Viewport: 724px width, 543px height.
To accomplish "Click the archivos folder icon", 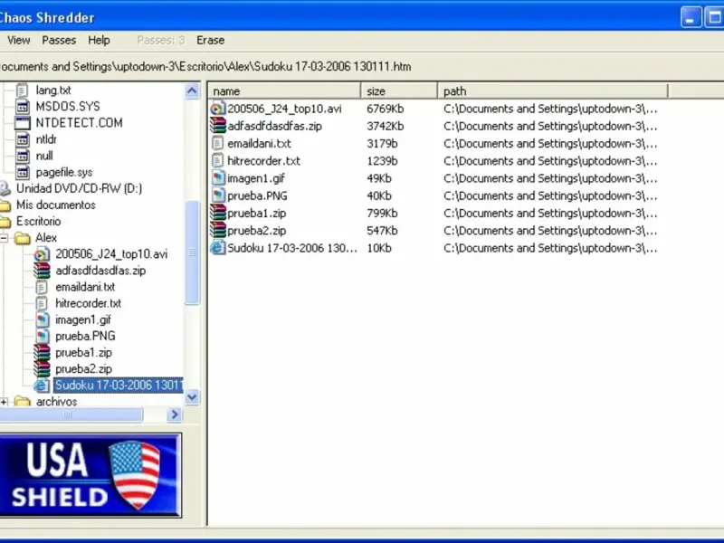I will tap(22, 402).
